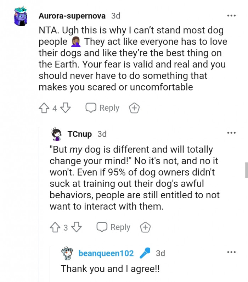Click the OP microphone icon beside beanqueen102
Image resolution: width=248 pixels, height=282 pixels.
(x=145, y=253)
